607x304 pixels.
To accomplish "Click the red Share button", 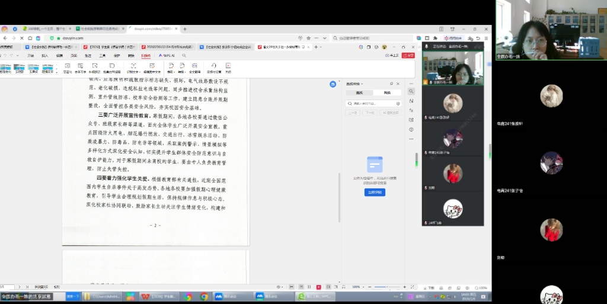I will 408,55.
